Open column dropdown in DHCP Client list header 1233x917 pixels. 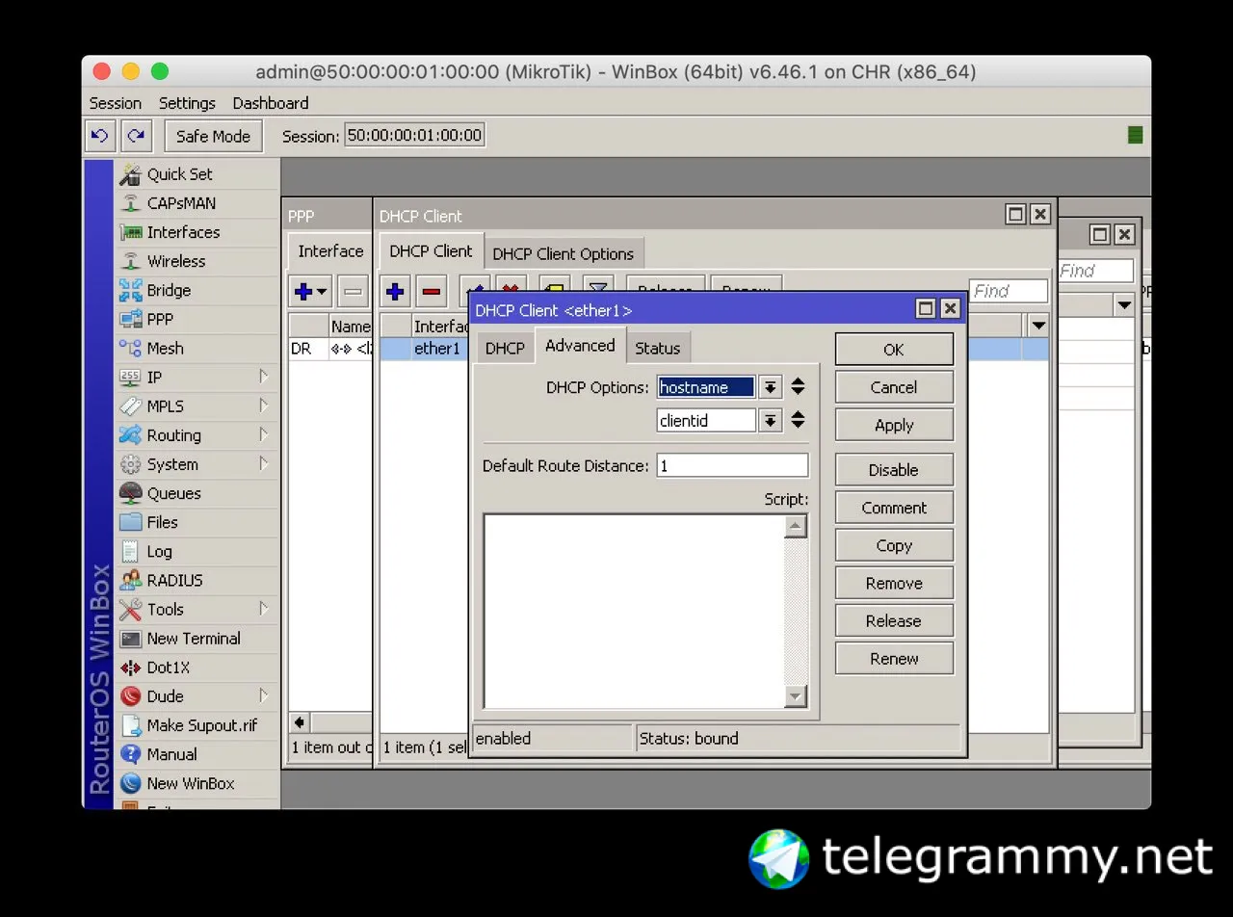[x=1038, y=326]
